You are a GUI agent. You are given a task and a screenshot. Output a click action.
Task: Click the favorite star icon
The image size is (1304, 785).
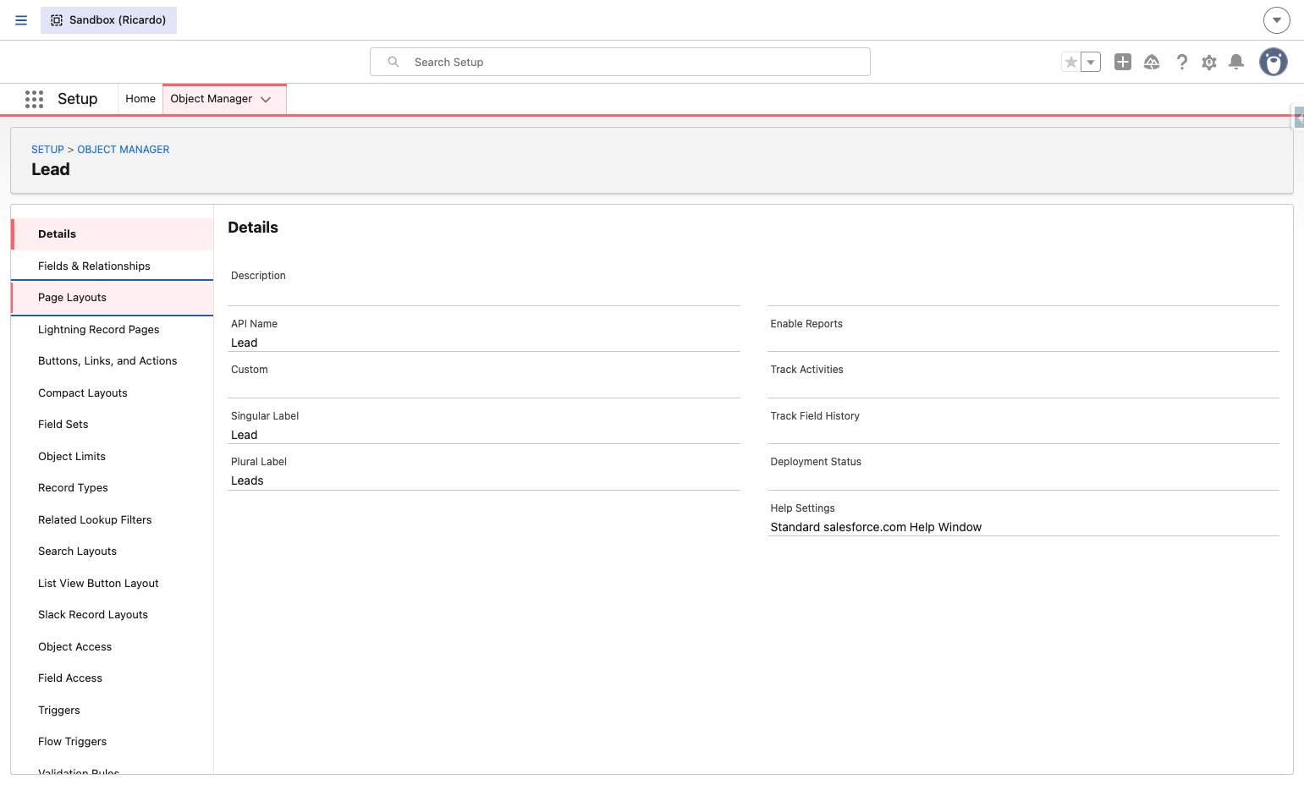[x=1071, y=62]
